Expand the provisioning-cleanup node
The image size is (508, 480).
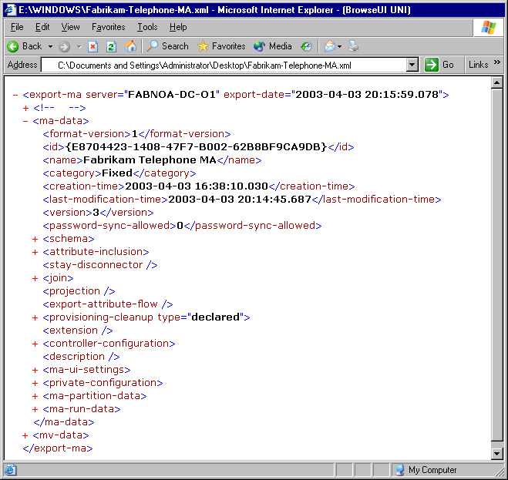click(x=35, y=317)
